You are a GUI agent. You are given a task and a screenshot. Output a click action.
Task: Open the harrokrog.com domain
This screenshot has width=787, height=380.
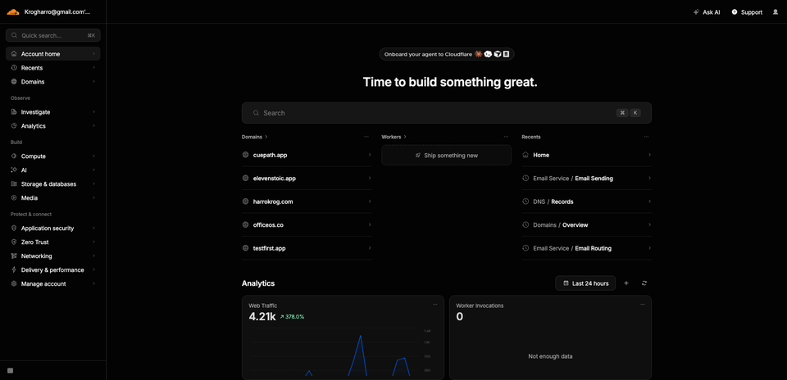click(307, 201)
